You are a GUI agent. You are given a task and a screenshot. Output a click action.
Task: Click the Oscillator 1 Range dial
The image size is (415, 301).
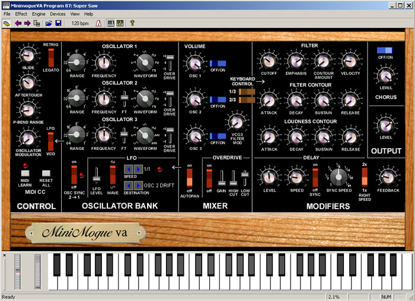point(76,62)
